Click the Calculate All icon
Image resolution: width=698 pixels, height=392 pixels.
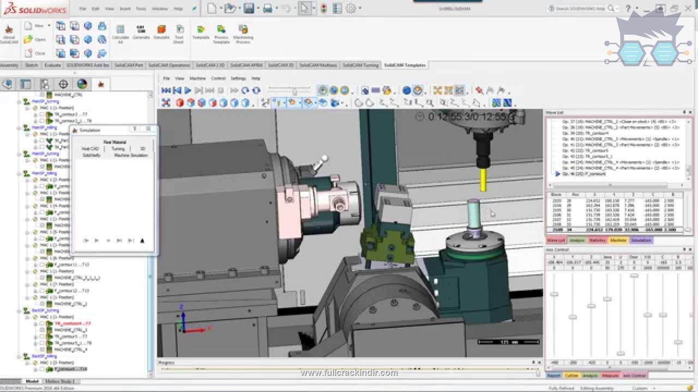tap(121, 33)
